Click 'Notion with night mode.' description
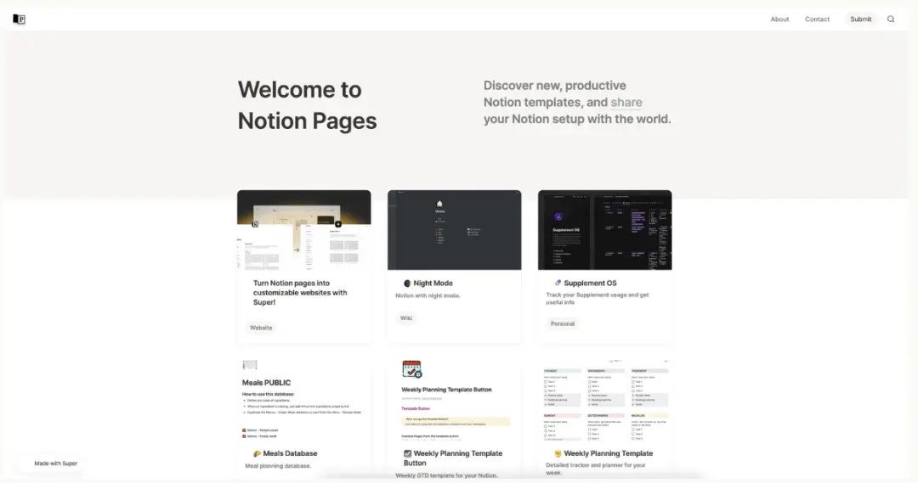The height and width of the screenshot is (483, 918). click(x=428, y=296)
